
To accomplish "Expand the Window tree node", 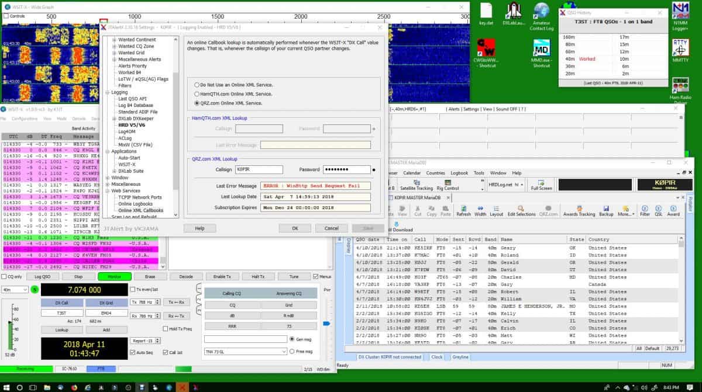I will pos(106,178).
